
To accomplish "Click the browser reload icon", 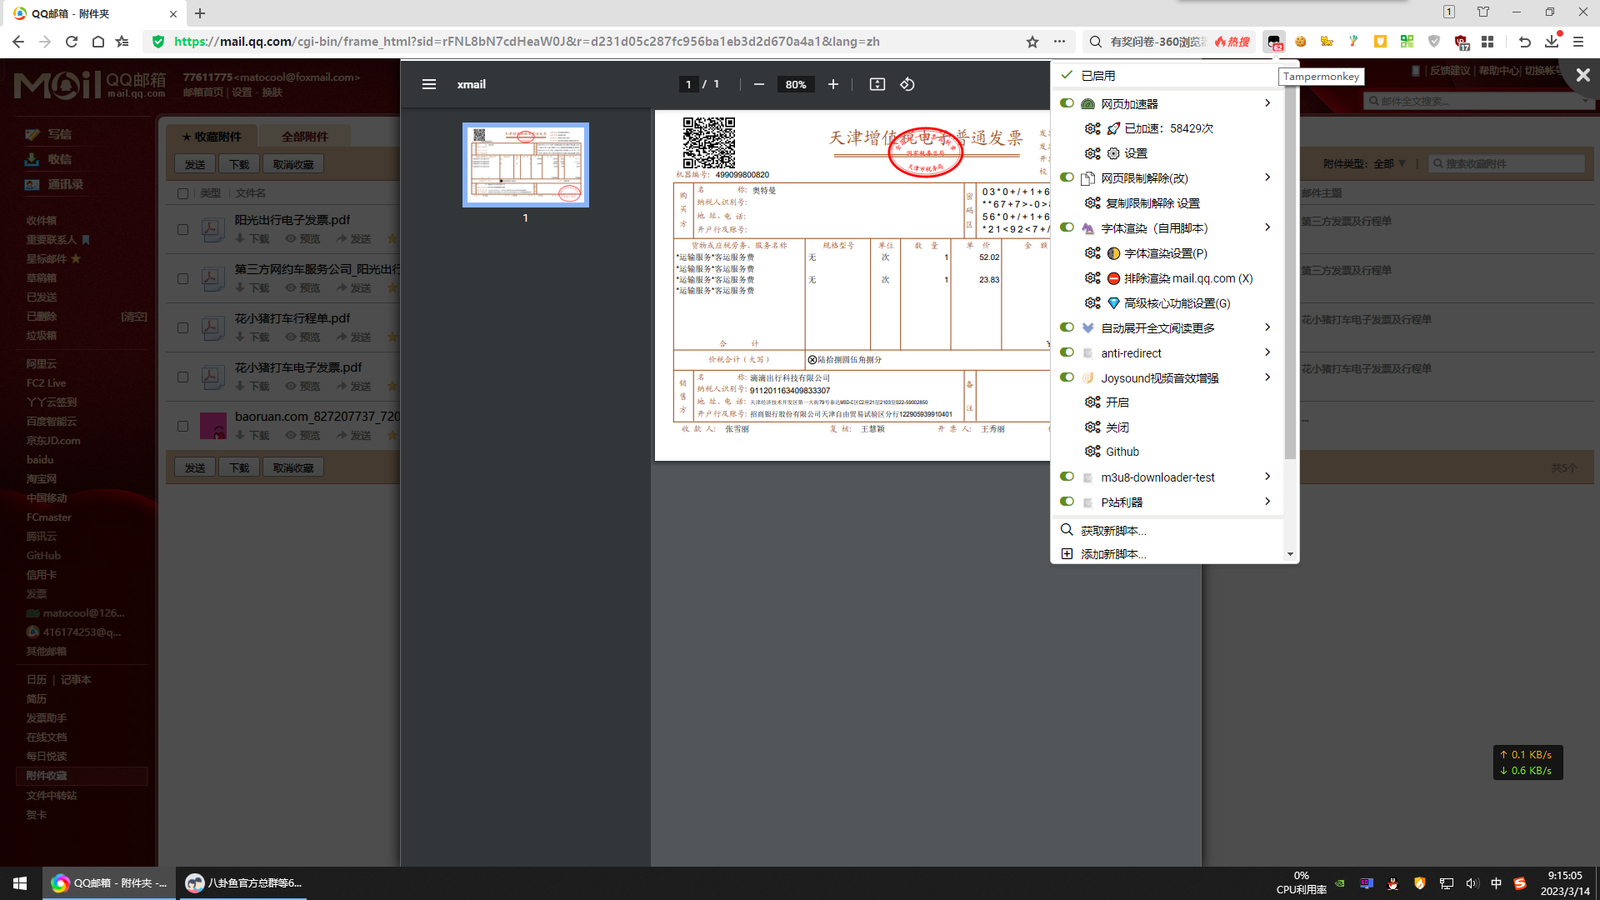I will [x=72, y=42].
